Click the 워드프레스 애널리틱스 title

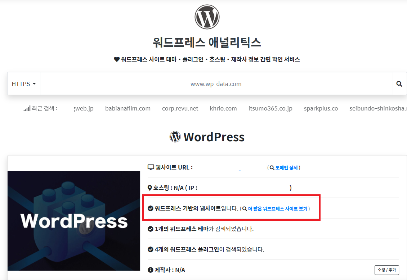(207, 42)
